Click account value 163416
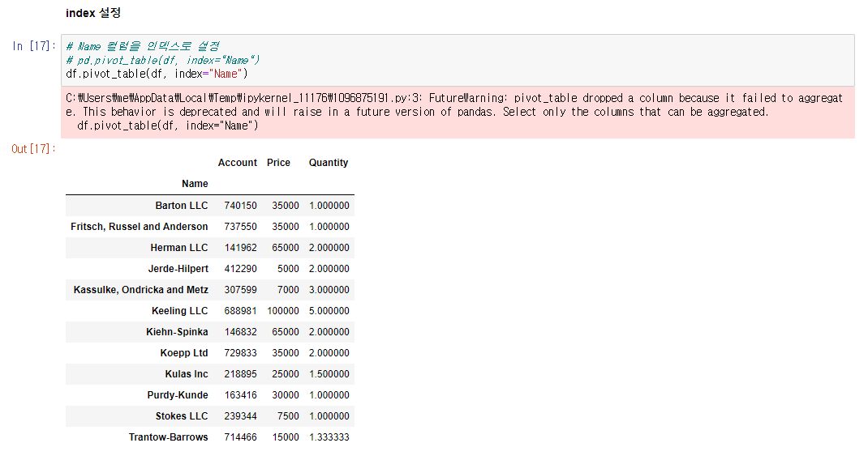 pyautogui.click(x=240, y=394)
